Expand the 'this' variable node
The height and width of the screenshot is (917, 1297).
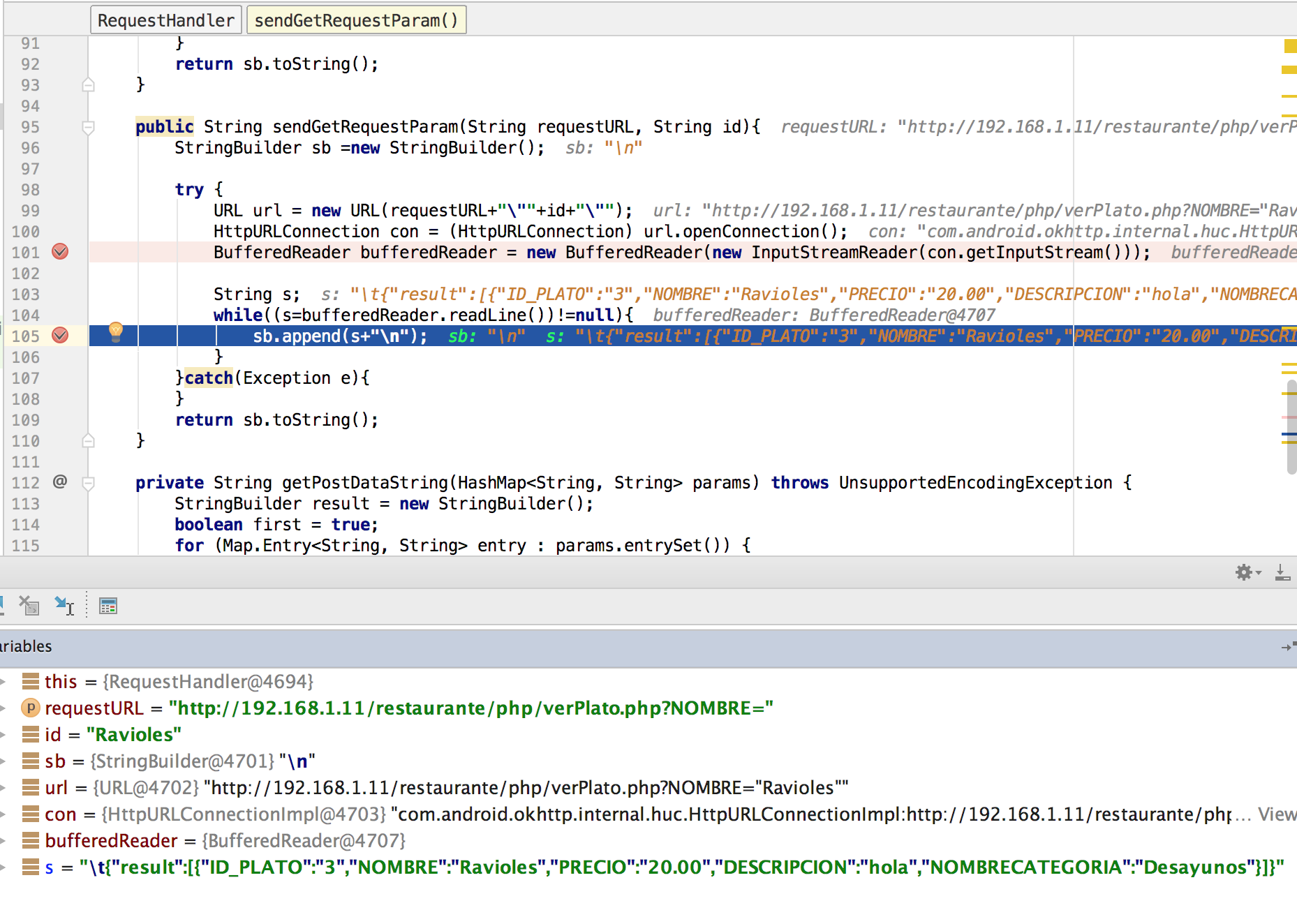tap(3, 682)
